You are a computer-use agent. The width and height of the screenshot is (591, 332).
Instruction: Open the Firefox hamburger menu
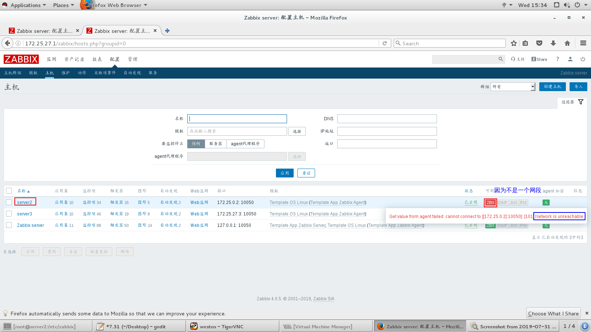[x=583, y=43]
